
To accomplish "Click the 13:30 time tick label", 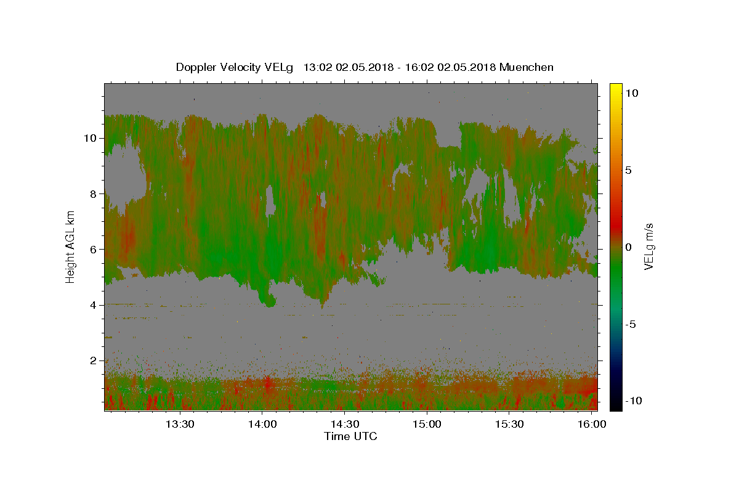I will pyautogui.click(x=180, y=424).
